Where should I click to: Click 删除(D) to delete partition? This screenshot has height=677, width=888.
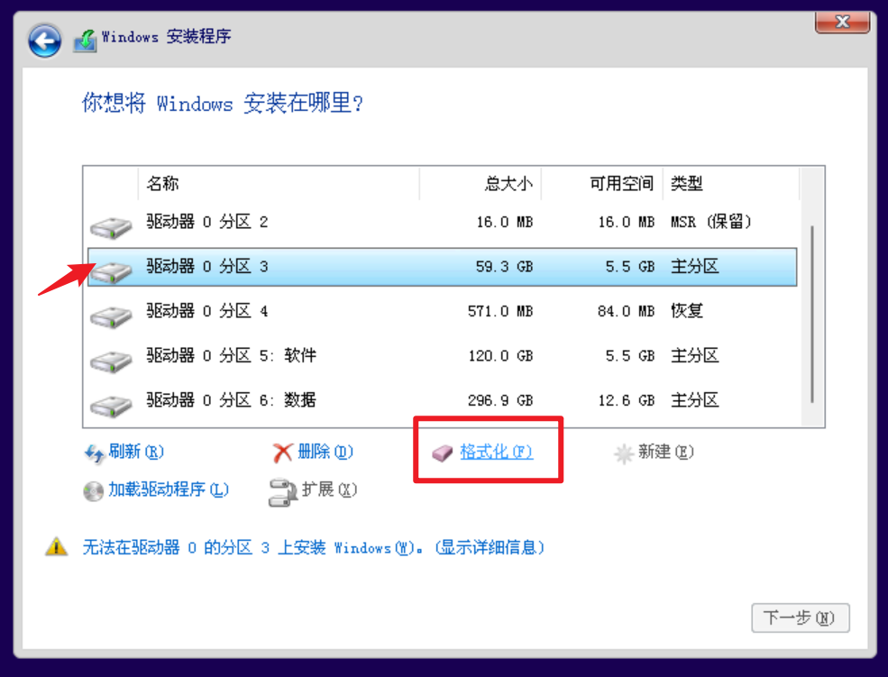[325, 452]
